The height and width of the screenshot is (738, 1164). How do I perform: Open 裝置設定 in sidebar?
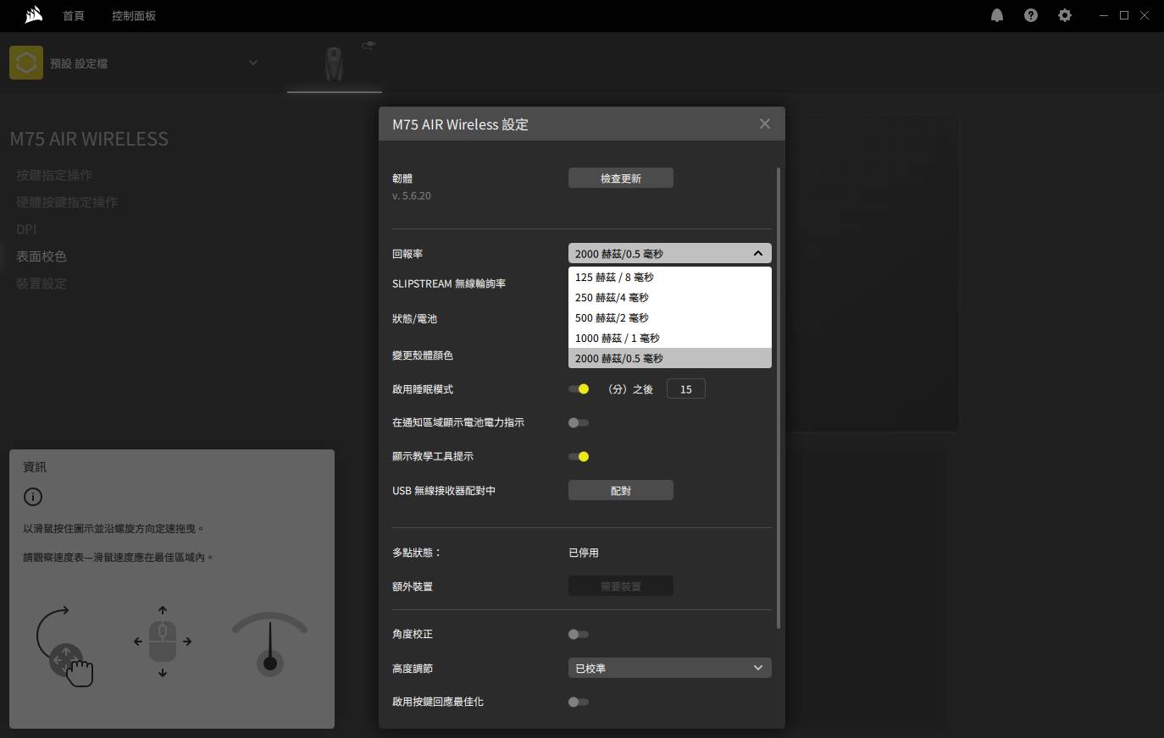41,284
